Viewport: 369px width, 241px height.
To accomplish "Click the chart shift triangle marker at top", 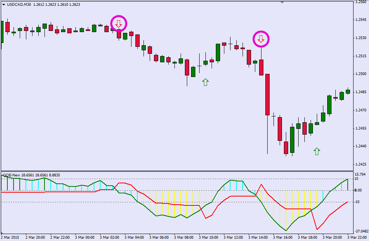I will [282, 2].
